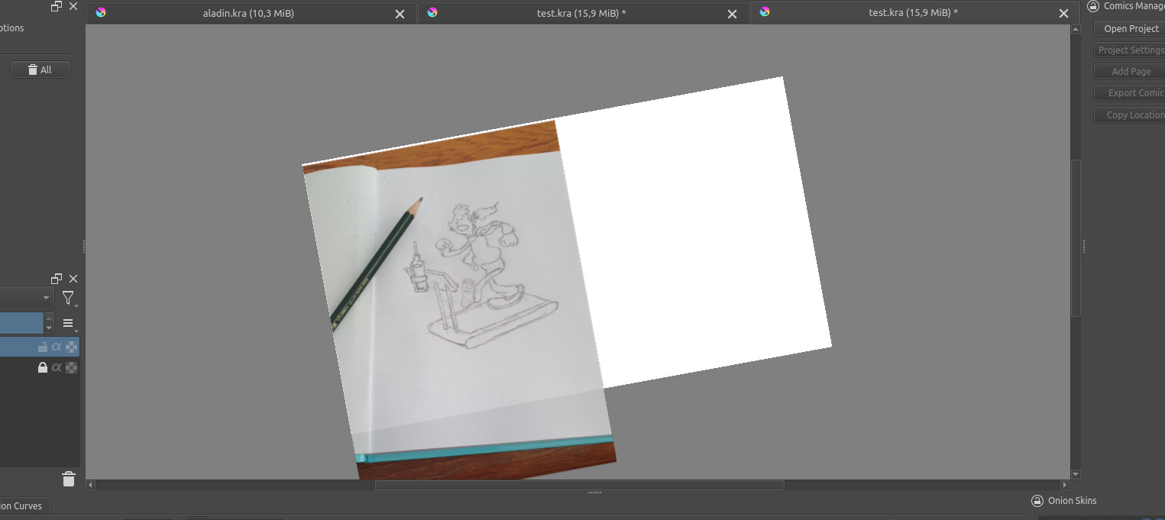This screenshot has height=520, width=1165.
Task: Open the layer view options menu icon
Action: click(x=68, y=324)
